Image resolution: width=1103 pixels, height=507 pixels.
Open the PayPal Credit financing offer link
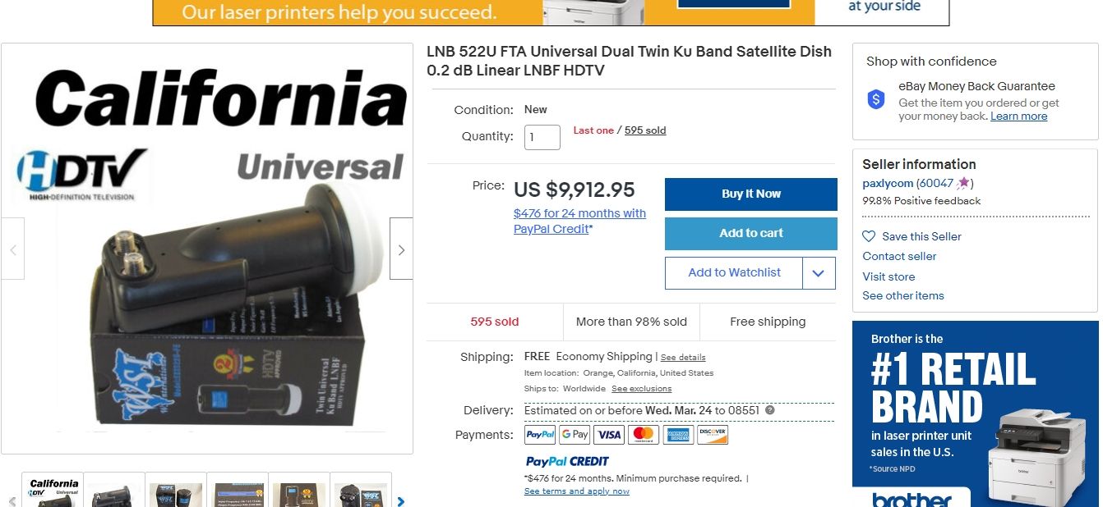pyautogui.click(x=579, y=222)
